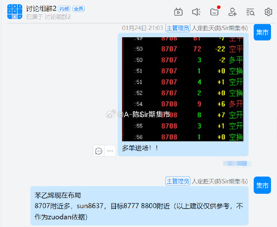This screenshot has width=277, height=227.
Task: Open the trading ticker screenshot image
Action: 183,89
